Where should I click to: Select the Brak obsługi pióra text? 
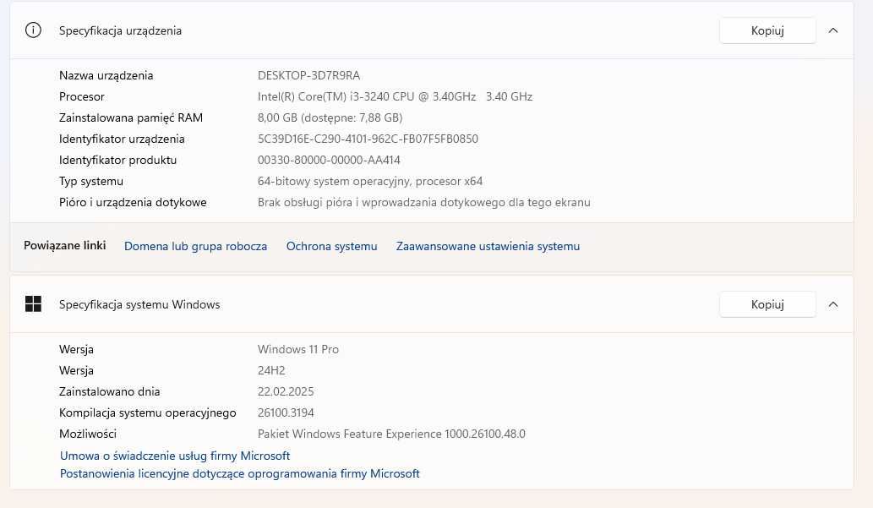pos(423,202)
